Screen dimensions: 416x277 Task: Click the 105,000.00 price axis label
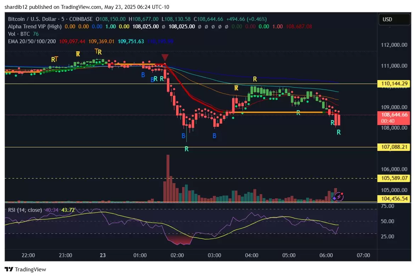[394, 190]
